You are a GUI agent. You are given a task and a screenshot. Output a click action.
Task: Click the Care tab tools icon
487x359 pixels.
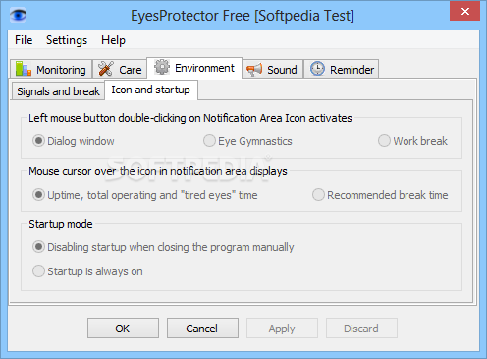click(x=106, y=69)
